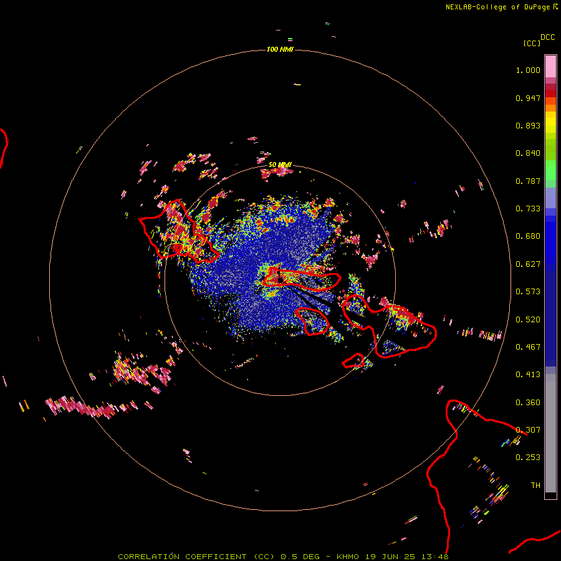
Task: Click the black radar site dot at center
Action: click(x=280, y=280)
